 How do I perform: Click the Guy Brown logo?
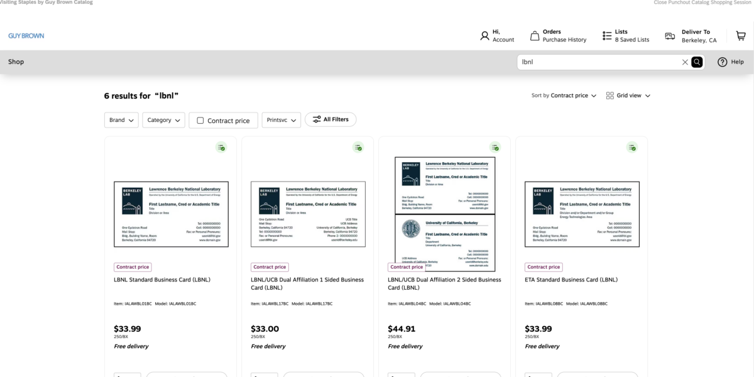26,36
